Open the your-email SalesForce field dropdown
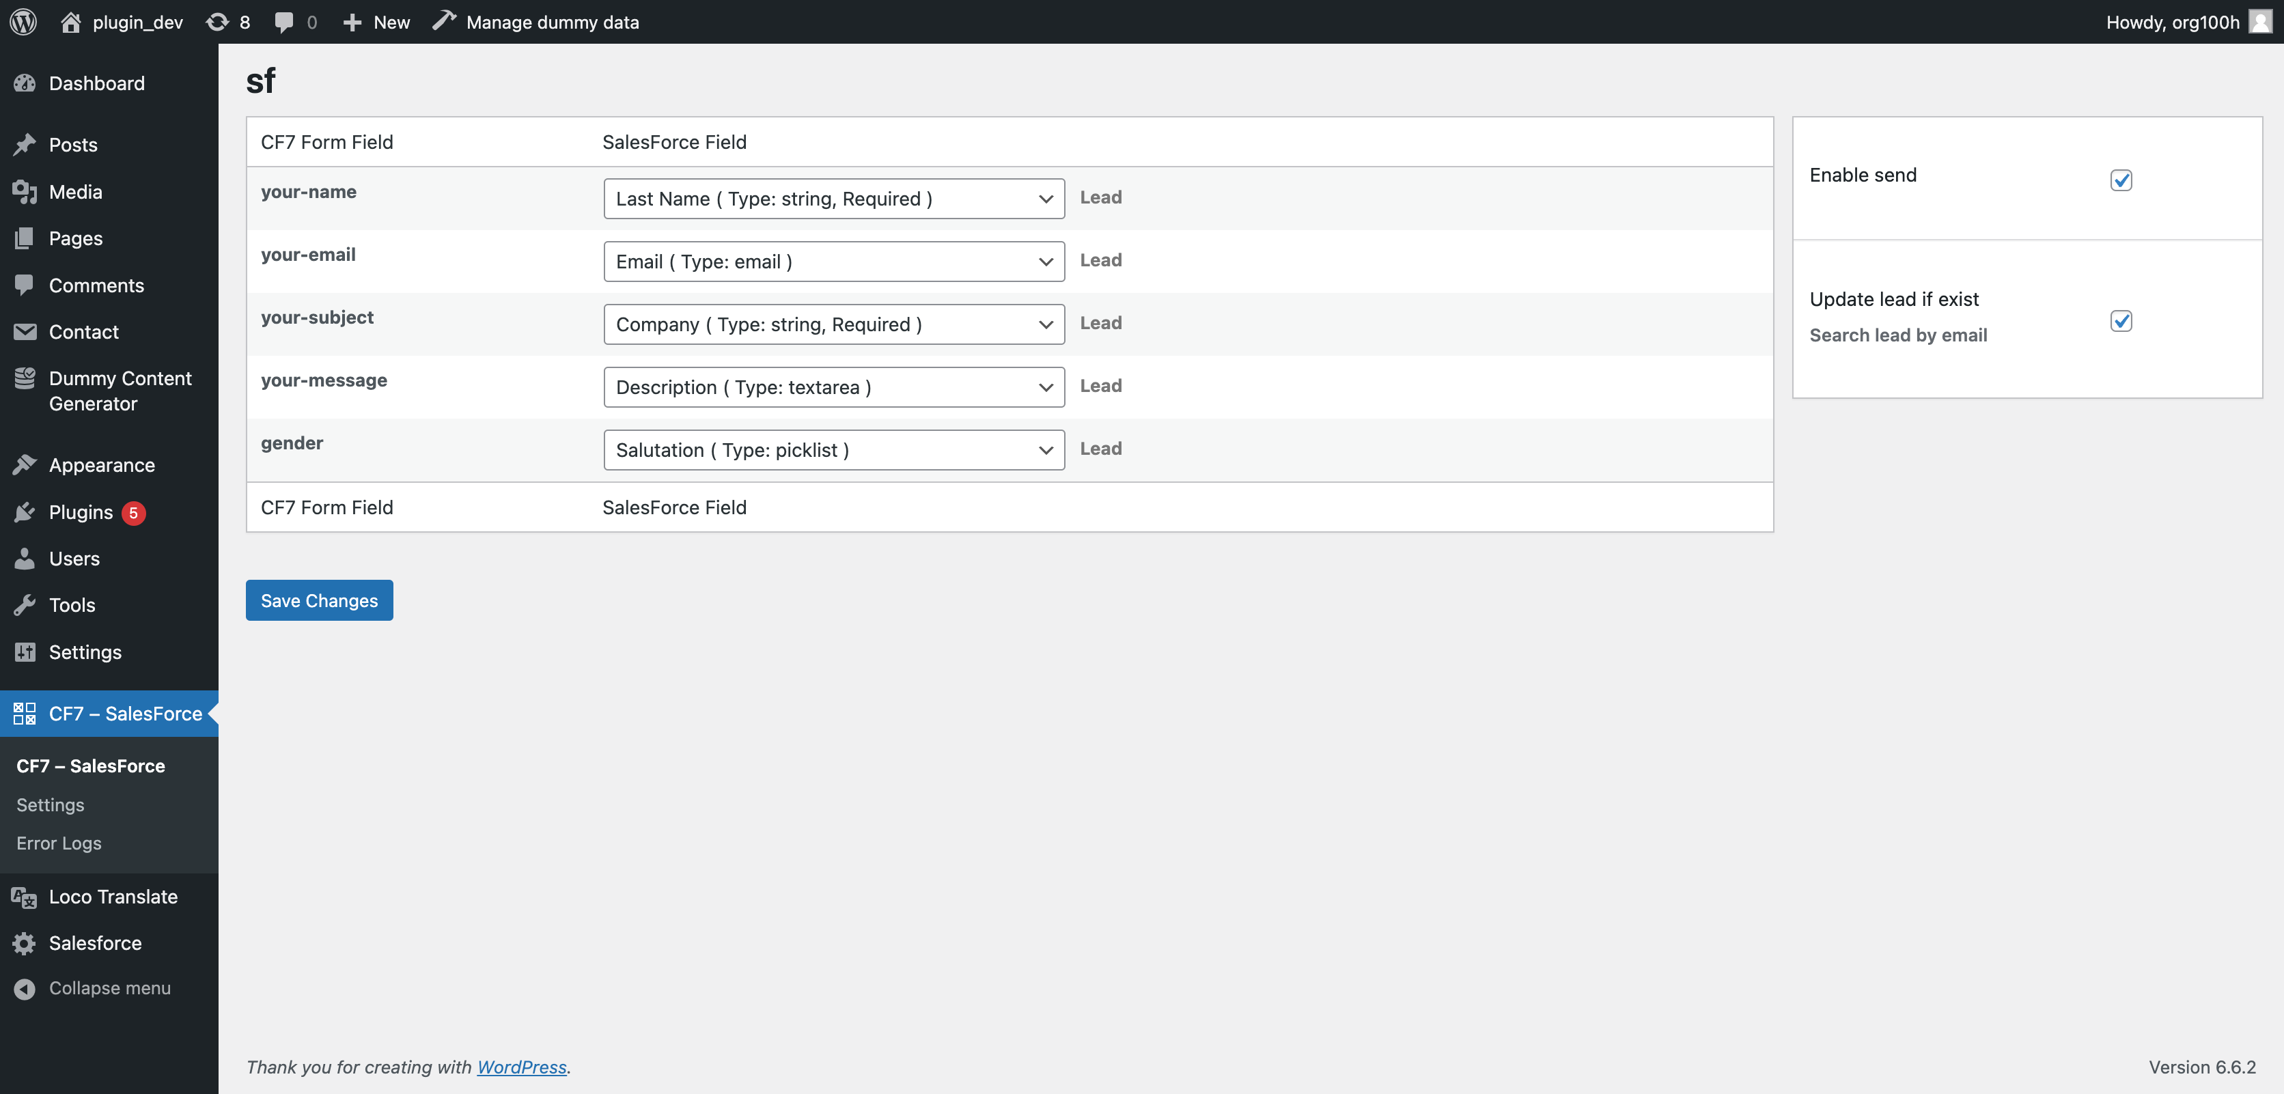Image resolution: width=2284 pixels, height=1094 pixels. [x=833, y=262]
